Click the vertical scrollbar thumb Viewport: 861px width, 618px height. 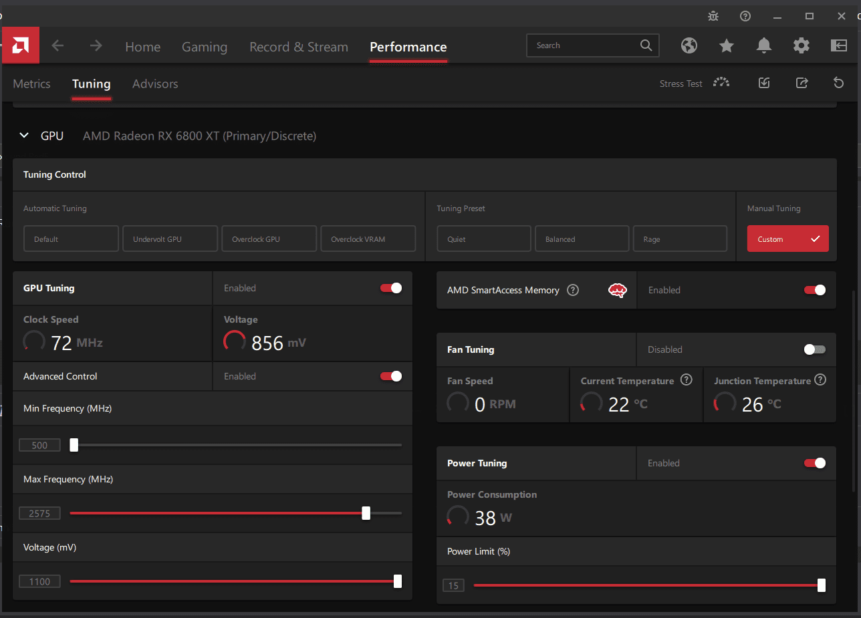[x=855, y=392]
